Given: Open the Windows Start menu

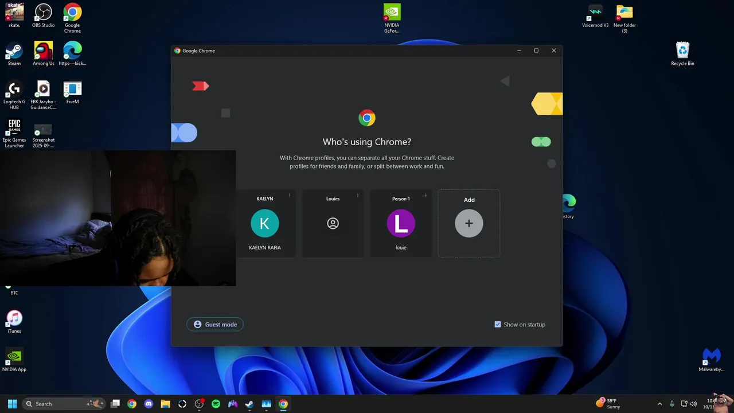Looking at the screenshot, I should pos(12,404).
